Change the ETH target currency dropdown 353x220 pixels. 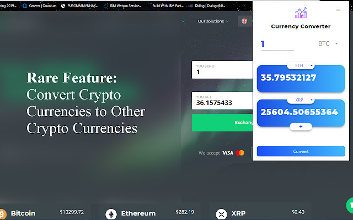pos(301,65)
